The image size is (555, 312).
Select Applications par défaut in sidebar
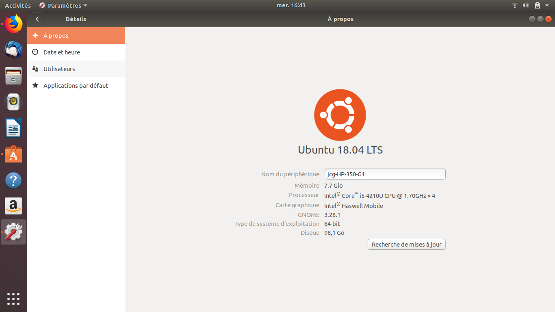coord(76,86)
